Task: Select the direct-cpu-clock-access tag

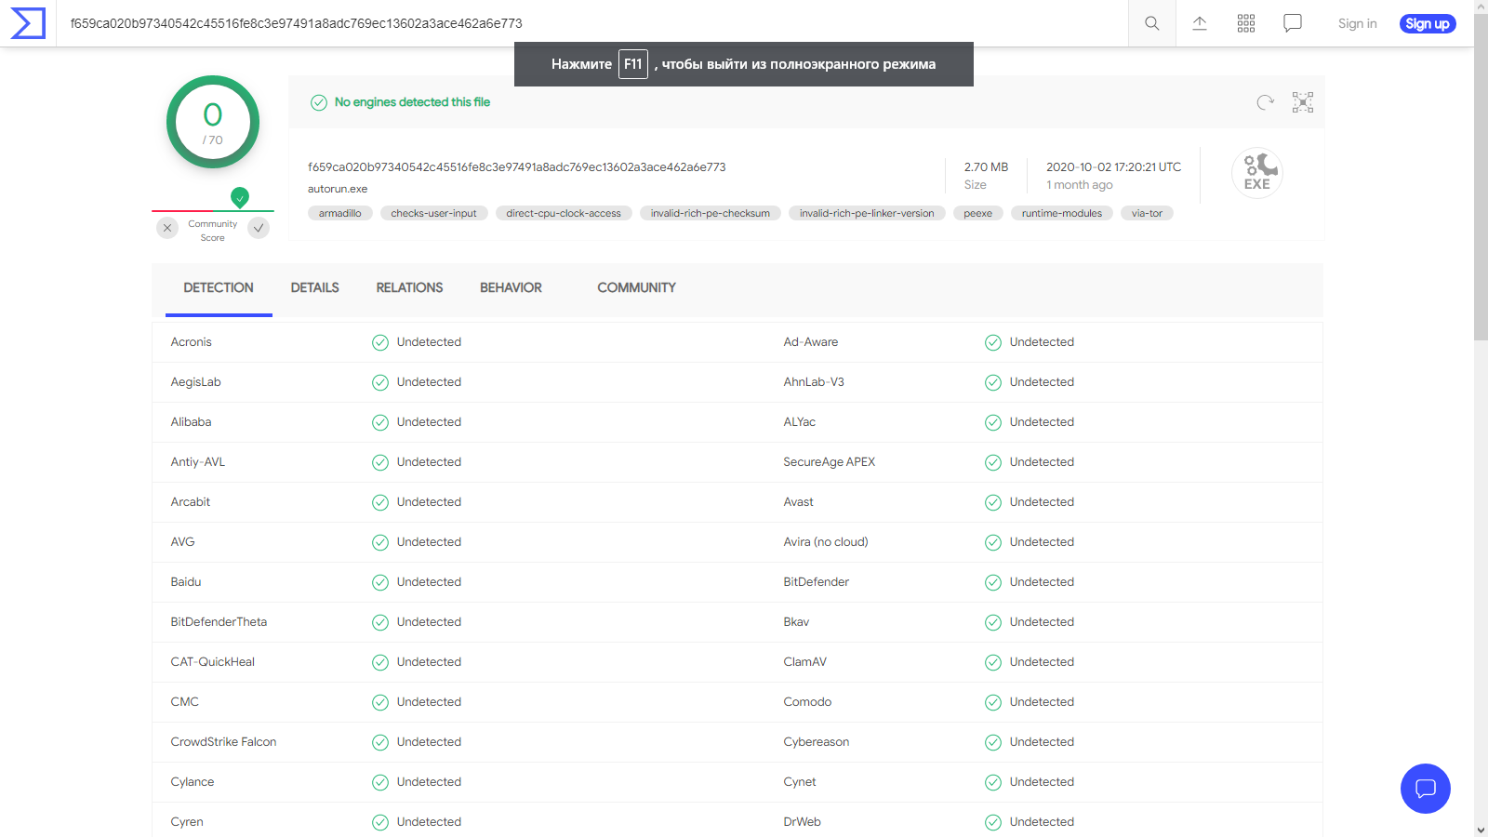Action: coord(564,213)
